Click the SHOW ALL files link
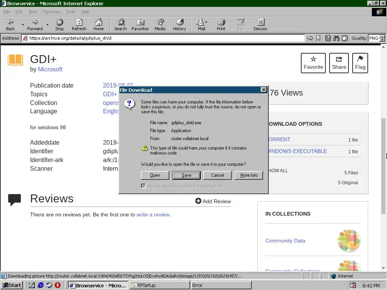The width and height of the screenshot is (387, 290). (278, 171)
